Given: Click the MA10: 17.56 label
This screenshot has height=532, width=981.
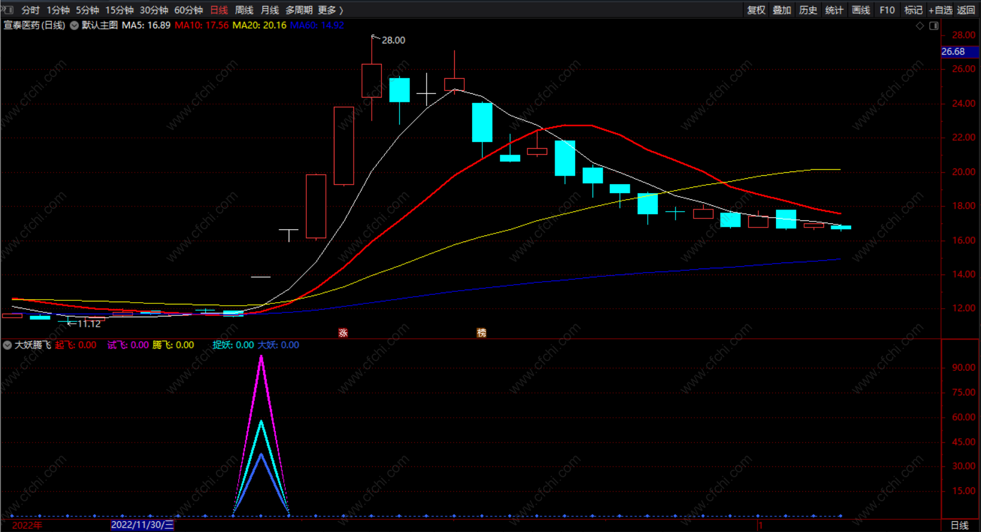Looking at the screenshot, I should click(x=201, y=25).
